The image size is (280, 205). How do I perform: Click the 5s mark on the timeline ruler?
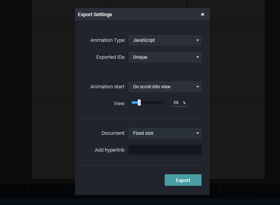click(x=66, y=187)
